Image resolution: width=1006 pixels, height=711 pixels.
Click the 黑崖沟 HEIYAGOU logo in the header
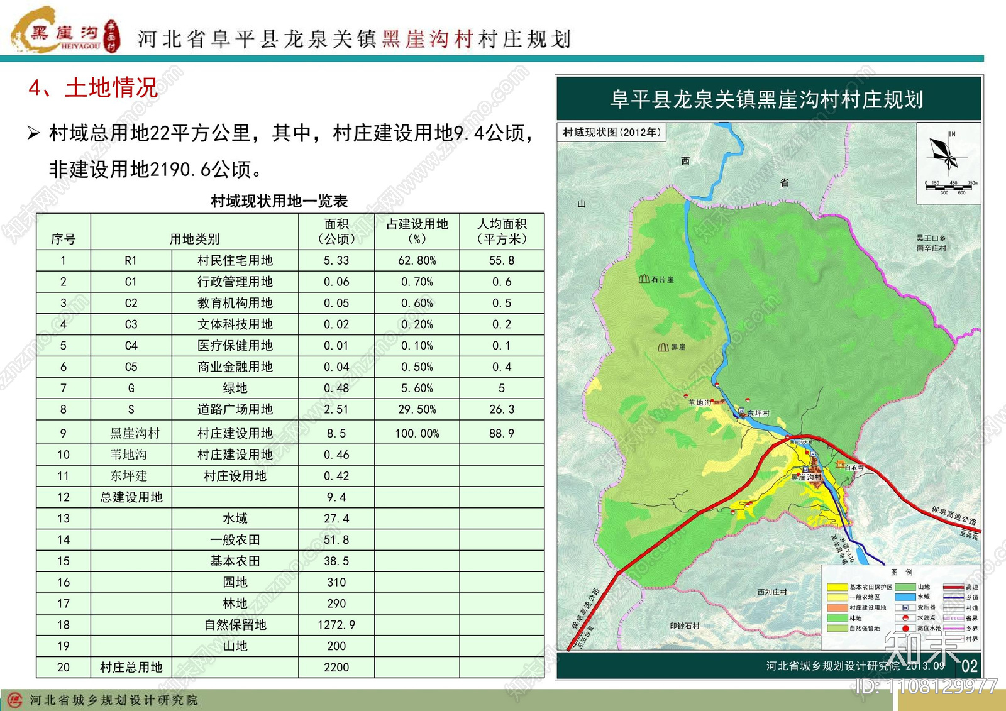(65, 30)
